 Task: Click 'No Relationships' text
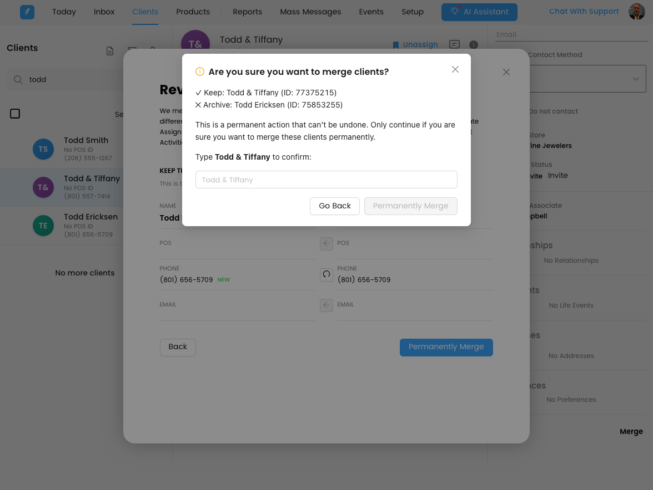point(571,261)
